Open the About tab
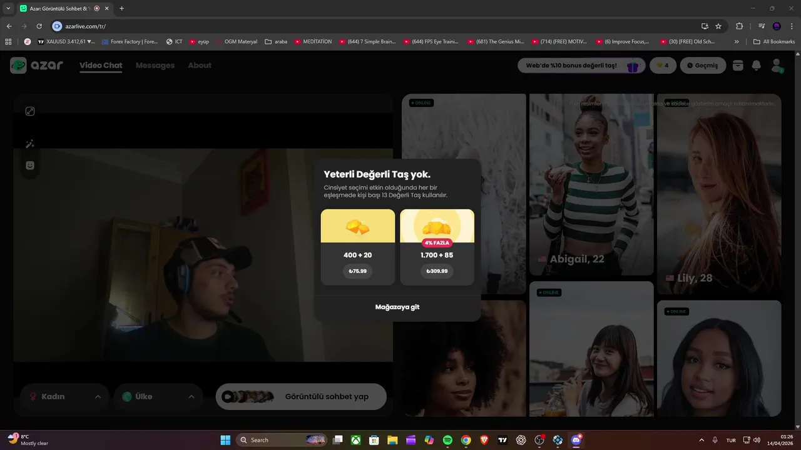Screen dimensions: 801x450 (x=200, y=65)
